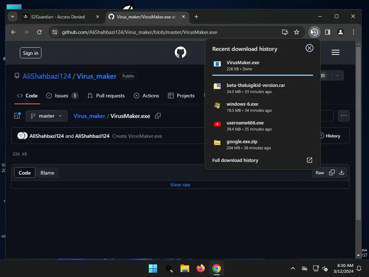Screen dimensions: 369x277
Task: Expand the file tree side panel
Action: [17, 116]
